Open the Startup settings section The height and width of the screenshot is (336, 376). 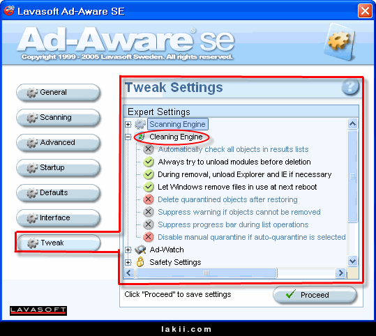(x=58, y=167)
